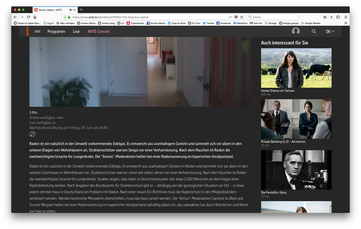361x229 pixels.
Task: Click the address bar URL
Action: pos(111,17)
